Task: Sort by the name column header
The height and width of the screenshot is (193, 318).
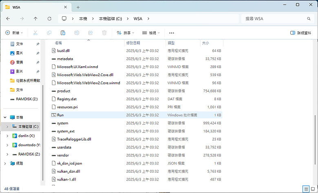Action: [x=87, y=43]
